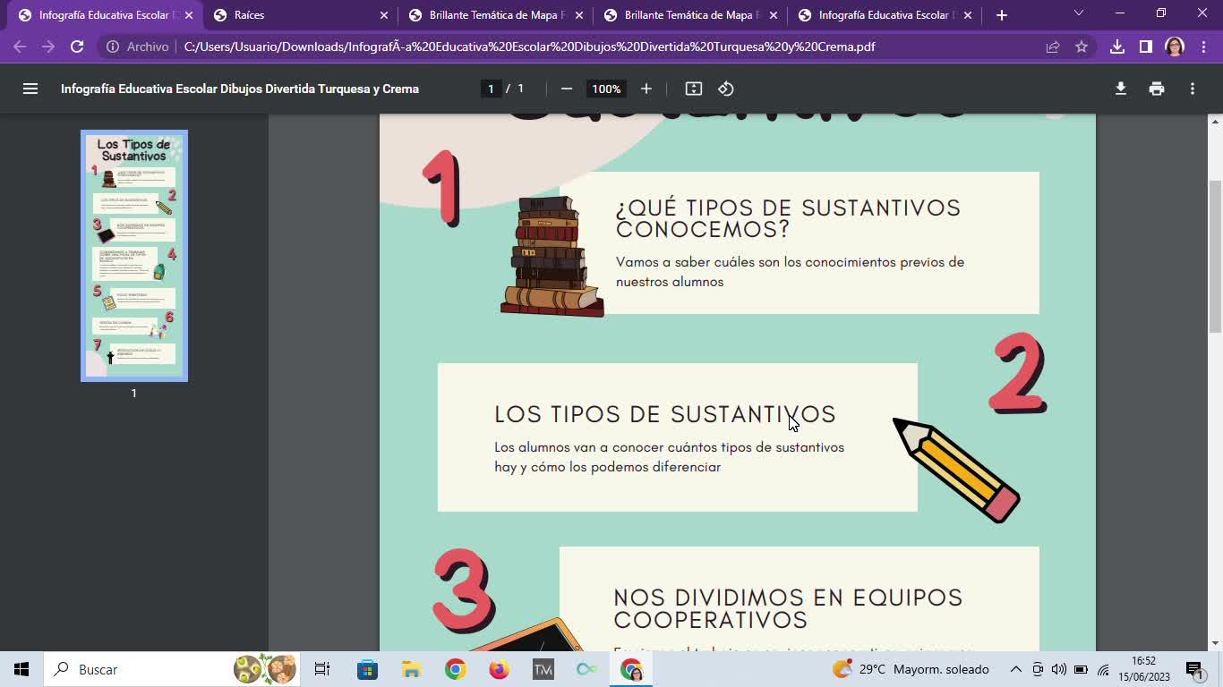The image size is (1223, 687).
Task: Focus the address bar file URL
Action: point(529,47)
